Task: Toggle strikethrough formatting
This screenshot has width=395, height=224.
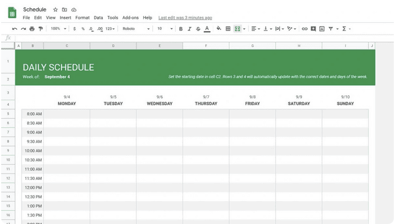Action: point(198,29)
